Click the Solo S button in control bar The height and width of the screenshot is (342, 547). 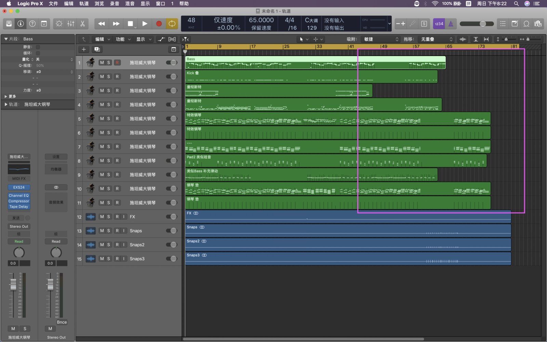pyautogui.click(x=424, y=24)
